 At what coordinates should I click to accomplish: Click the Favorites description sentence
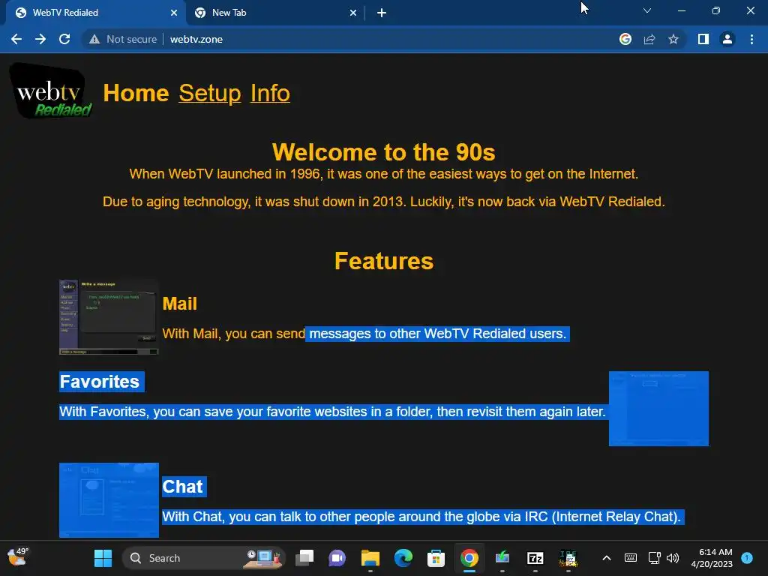point(332,412)
